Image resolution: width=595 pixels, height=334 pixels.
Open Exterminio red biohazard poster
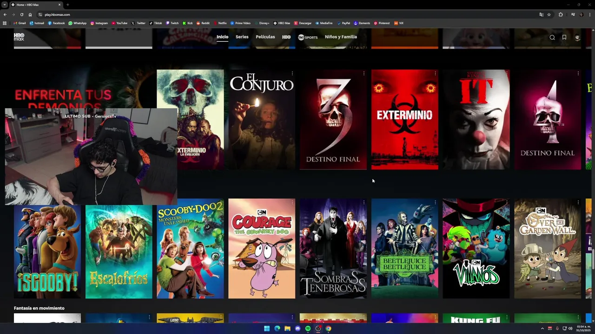[x=404, y=120]
